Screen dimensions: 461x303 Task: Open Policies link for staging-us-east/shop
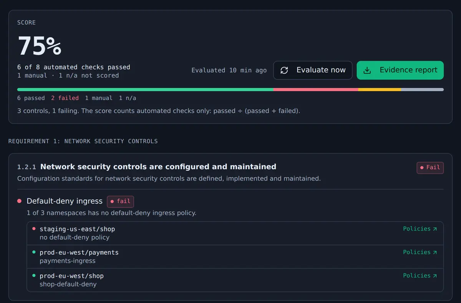point(420,229)
